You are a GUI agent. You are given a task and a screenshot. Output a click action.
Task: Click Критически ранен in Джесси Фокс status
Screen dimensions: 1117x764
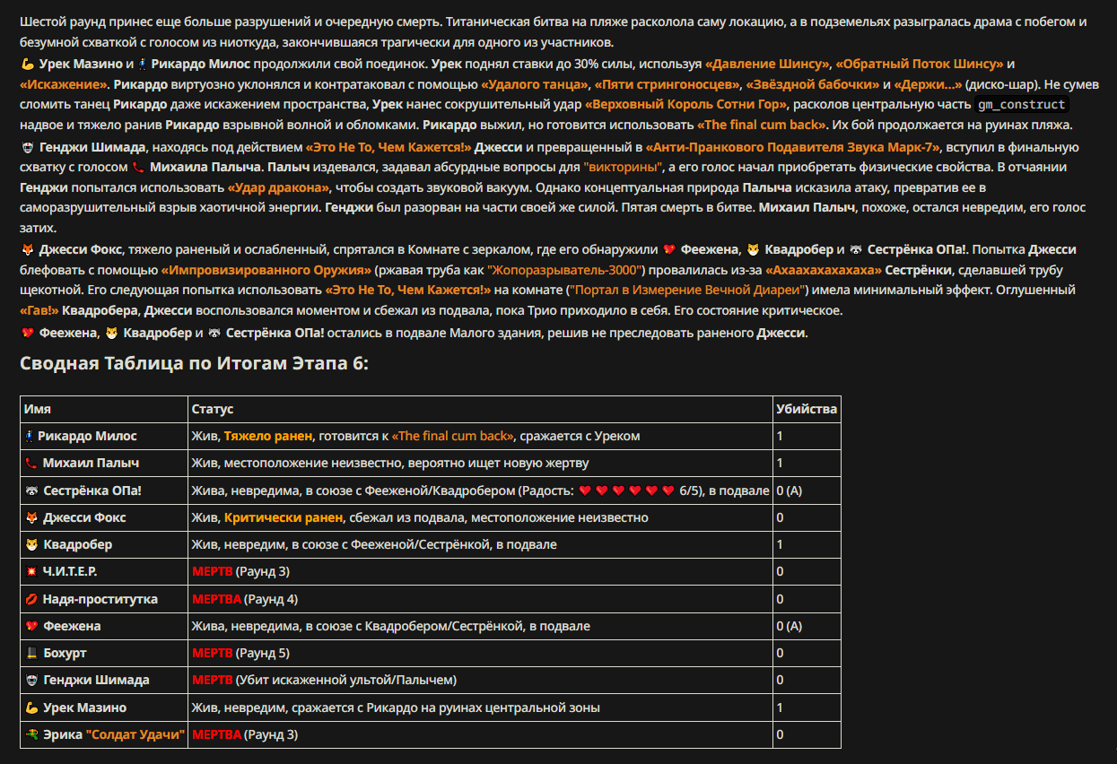pos(284,517)
